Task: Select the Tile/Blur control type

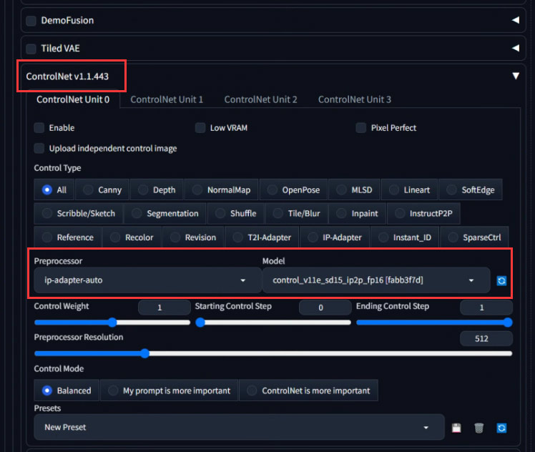Action: (x=297, y=214)
